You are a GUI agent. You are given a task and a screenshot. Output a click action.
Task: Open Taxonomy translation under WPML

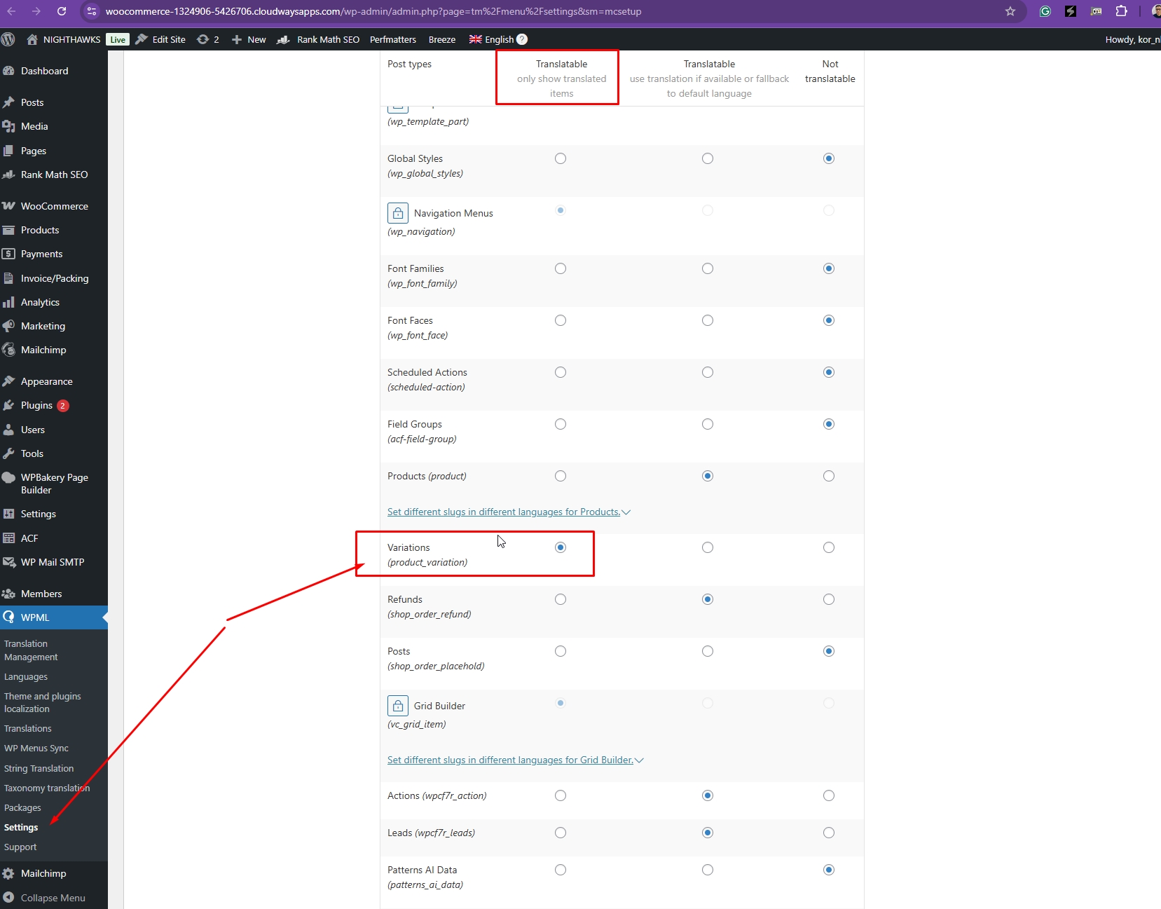[x=47, y=788]
